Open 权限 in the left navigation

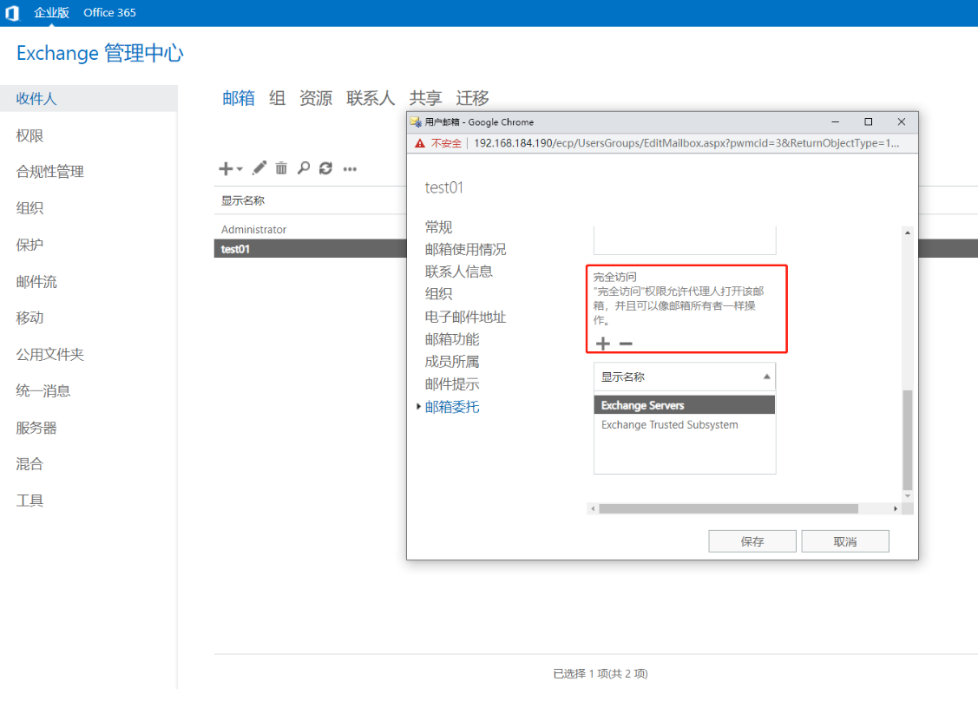coord(30,135)
